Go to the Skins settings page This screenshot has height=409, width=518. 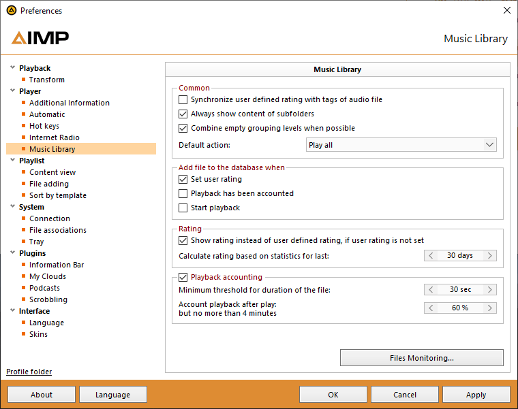click(38, 334)
